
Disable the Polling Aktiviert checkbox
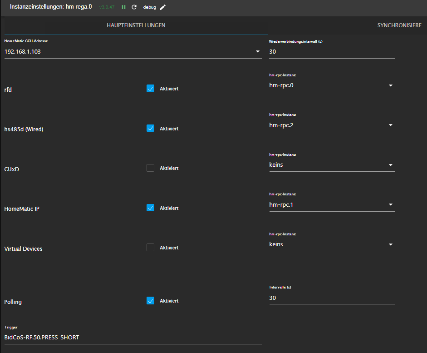click(150, 301)
